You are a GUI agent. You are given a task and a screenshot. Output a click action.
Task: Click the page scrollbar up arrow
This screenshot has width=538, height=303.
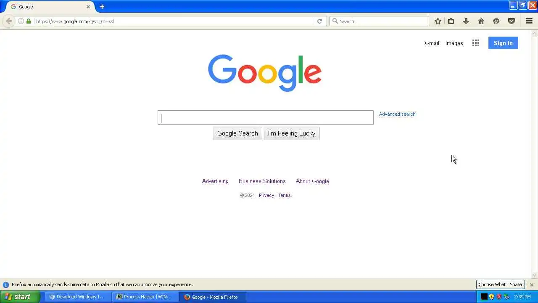point(535,33)
